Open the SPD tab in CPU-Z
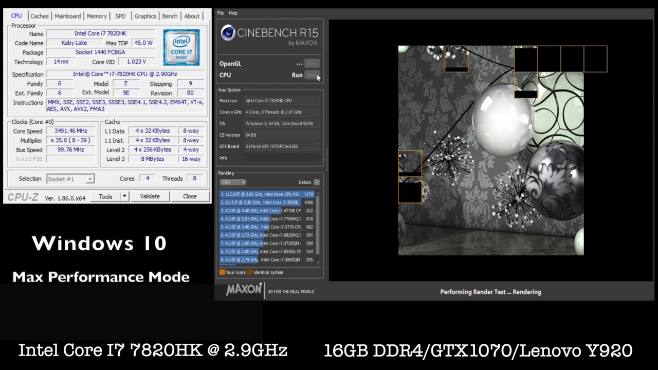 [120, 16]
